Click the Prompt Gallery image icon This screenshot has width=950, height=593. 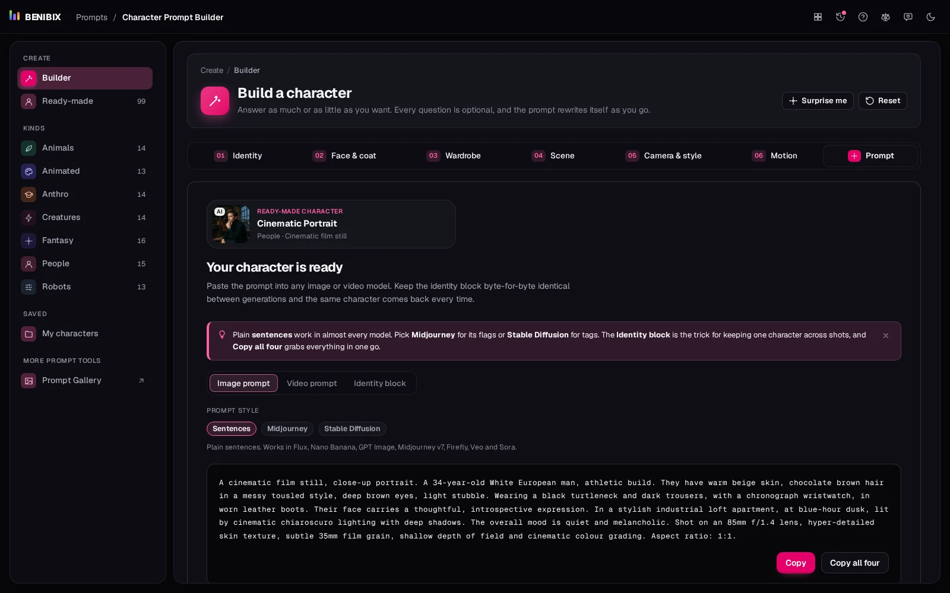28,381
